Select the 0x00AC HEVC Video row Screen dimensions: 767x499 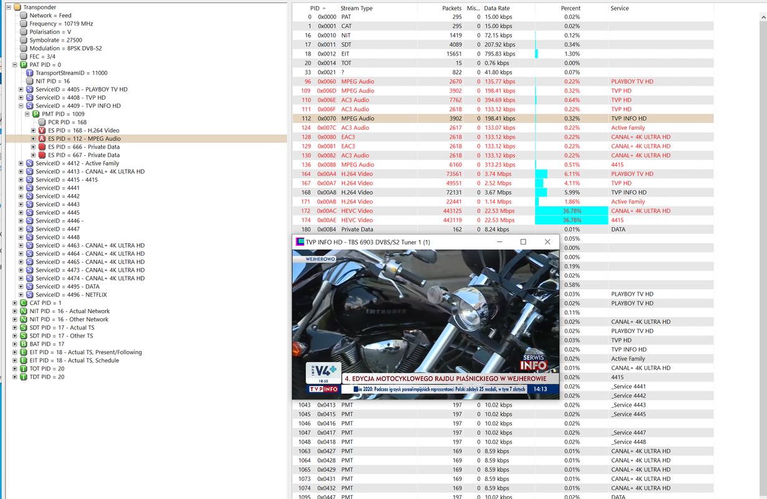503,211
